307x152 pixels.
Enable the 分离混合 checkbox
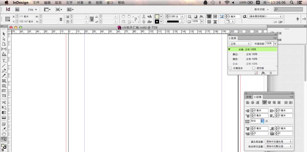(230, 68)
